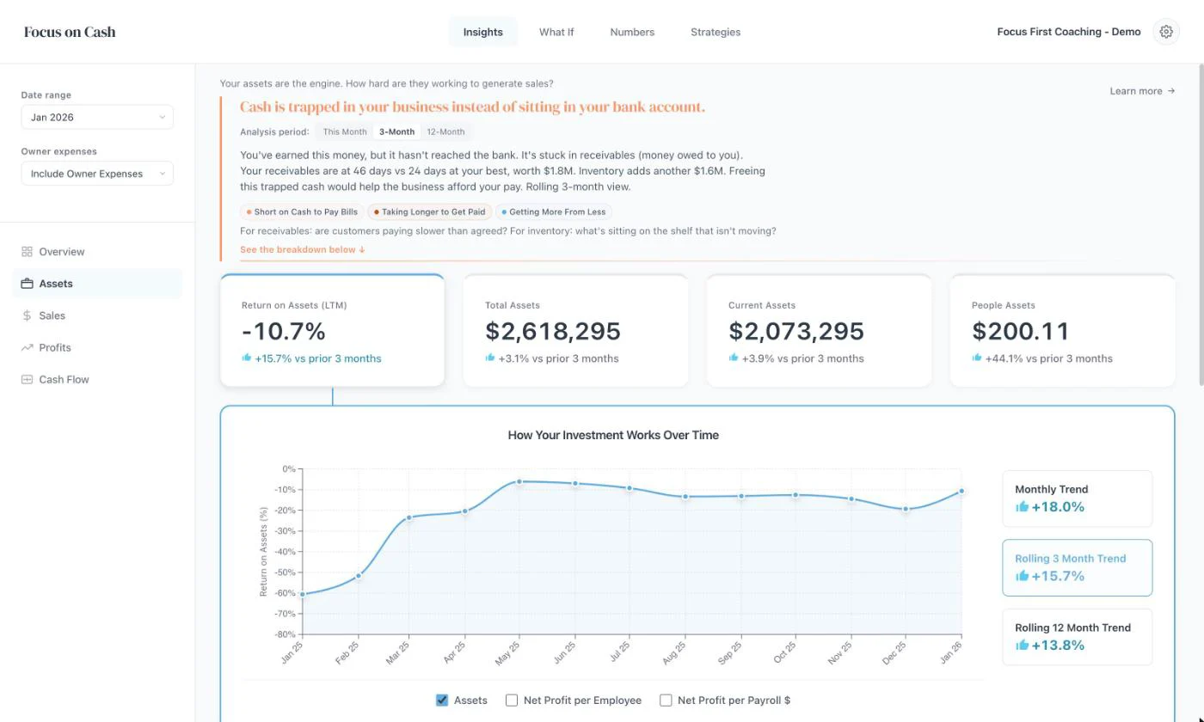
Task: Select the Return on Assets (LTM) card
Action: (x=333, y=331)
